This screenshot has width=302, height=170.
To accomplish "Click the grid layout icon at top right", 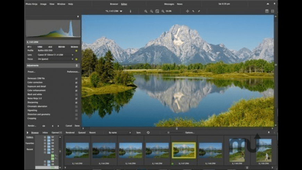I will tap(267, 11).
